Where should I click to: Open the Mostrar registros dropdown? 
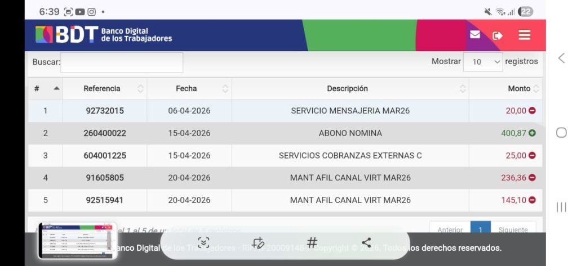point(483,62)
